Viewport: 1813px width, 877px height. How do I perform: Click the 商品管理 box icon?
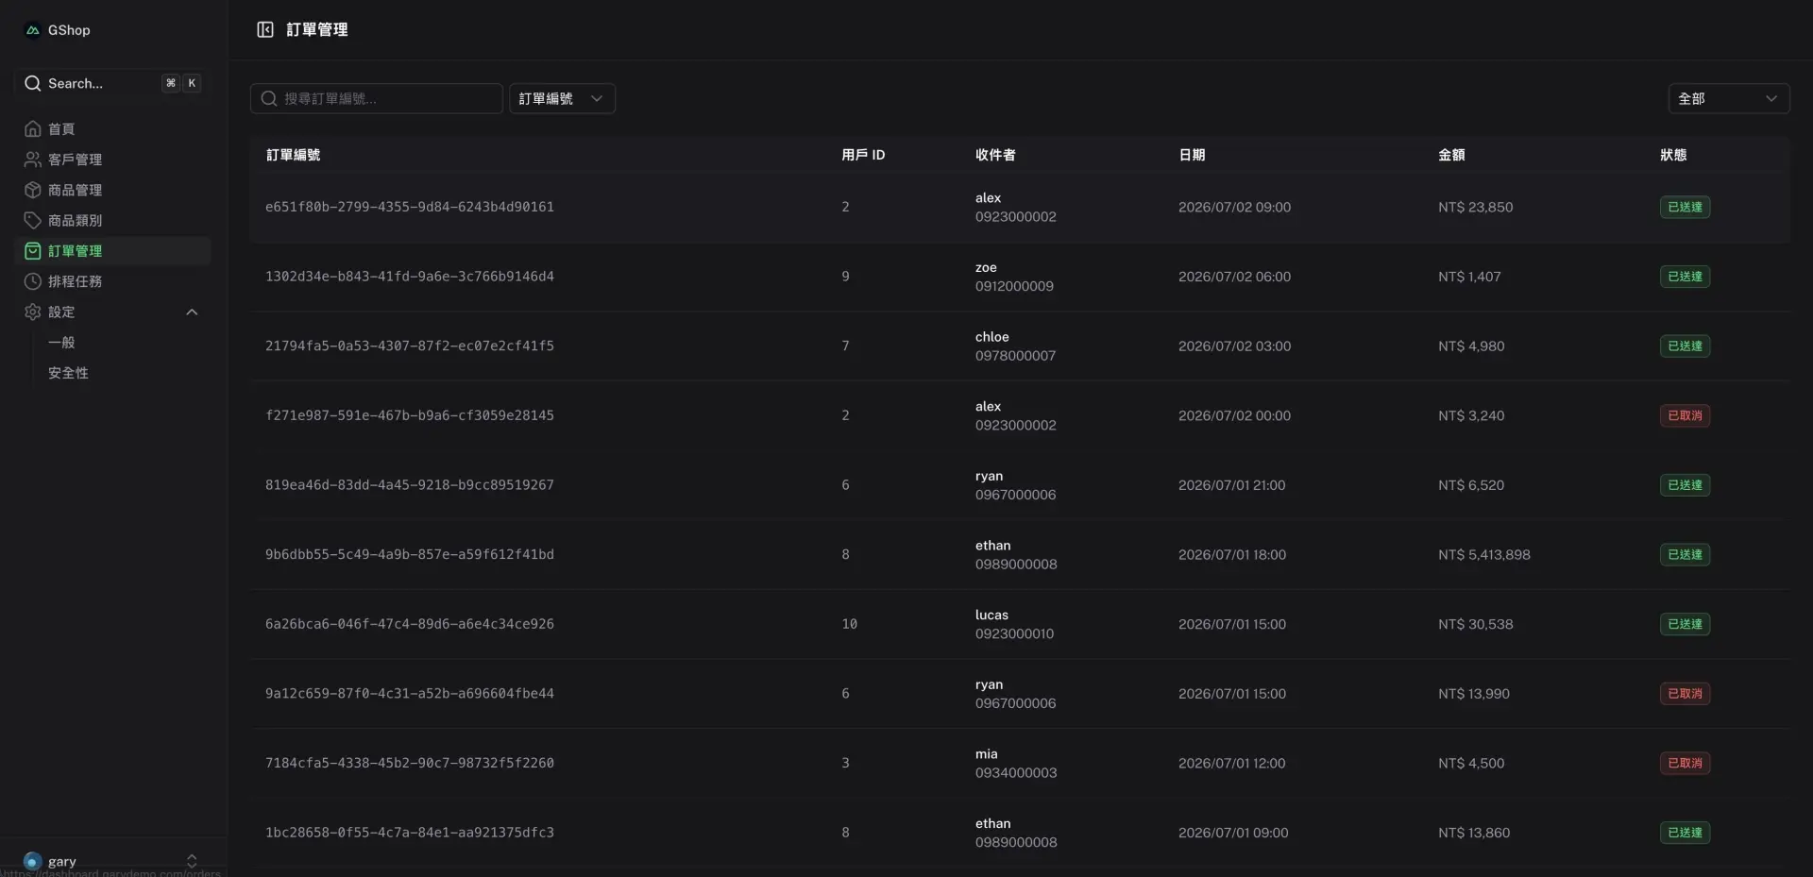(33, 190)
